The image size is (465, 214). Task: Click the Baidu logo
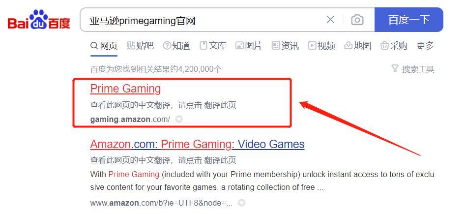39,20
